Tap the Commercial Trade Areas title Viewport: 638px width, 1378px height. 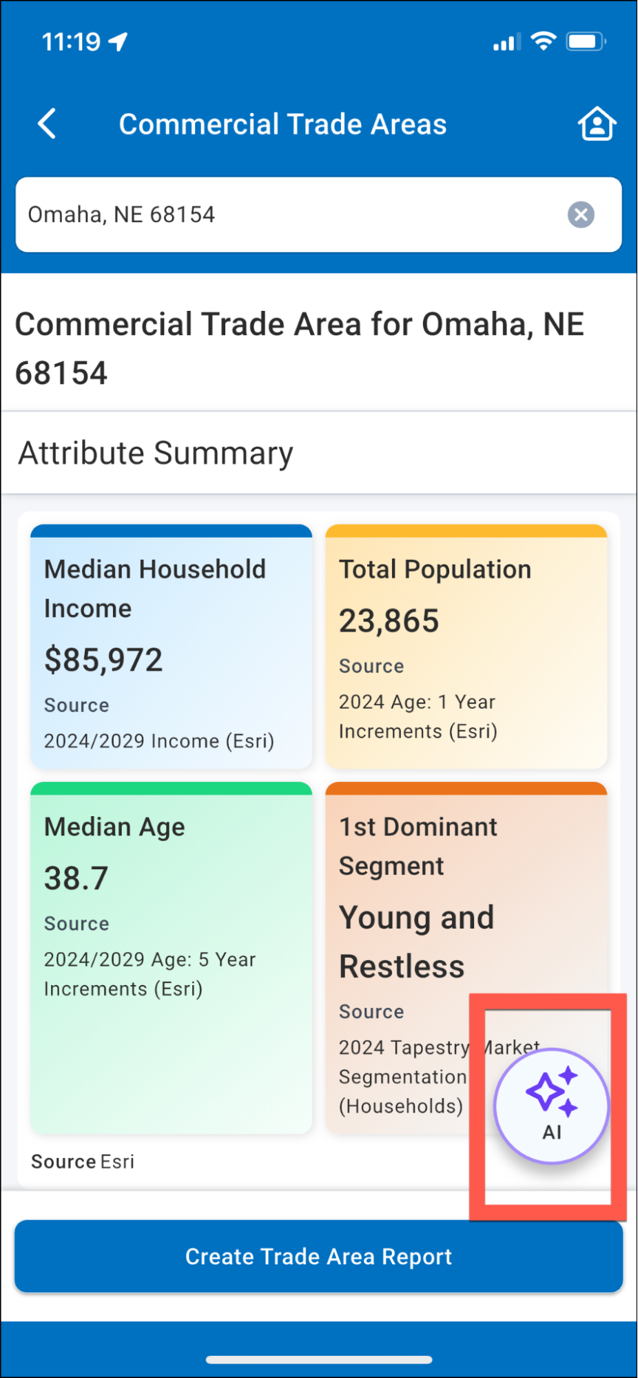tap(282, 125)
